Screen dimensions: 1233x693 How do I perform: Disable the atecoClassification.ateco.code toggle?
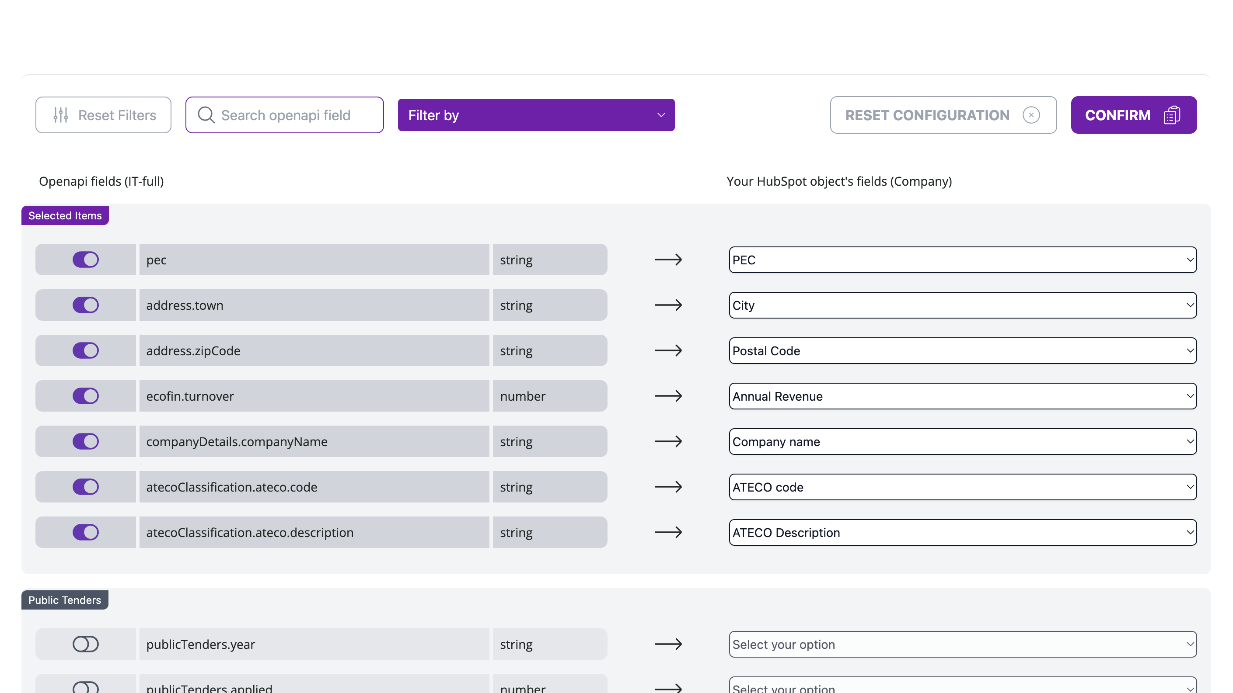(85, 487)
